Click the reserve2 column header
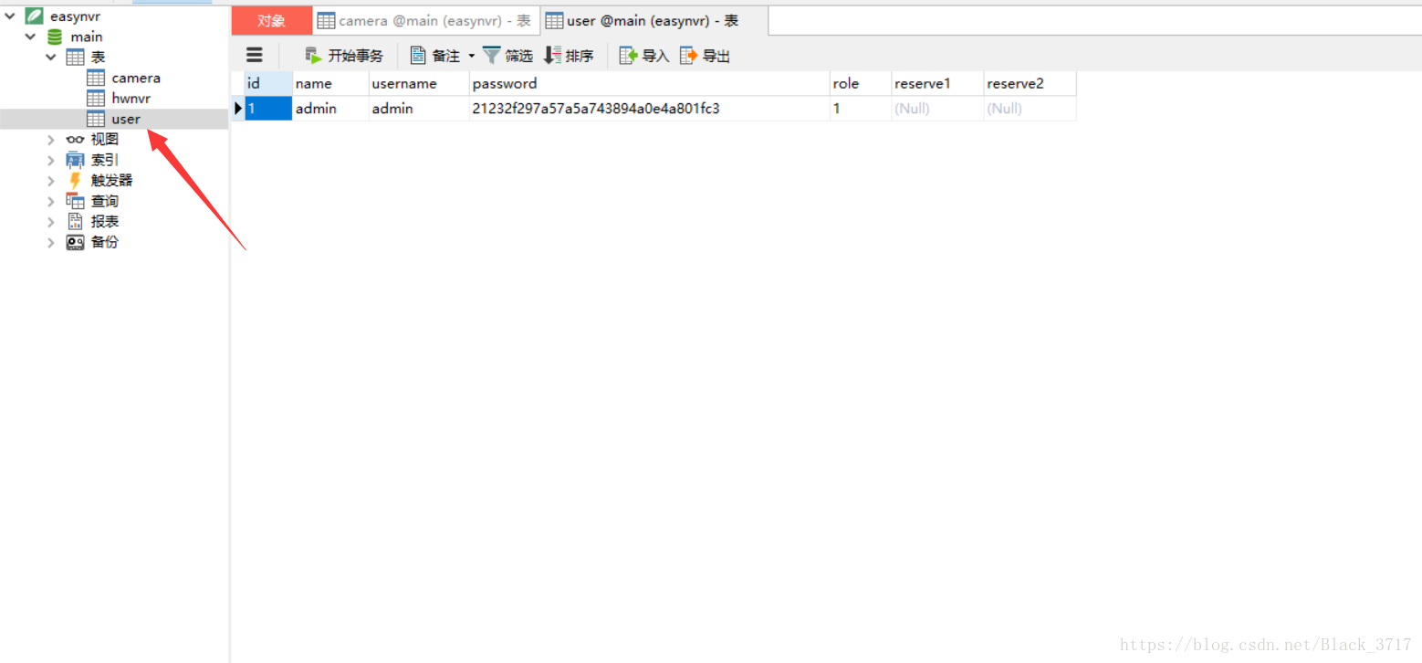1422x663 pixels. point(1030,83)
